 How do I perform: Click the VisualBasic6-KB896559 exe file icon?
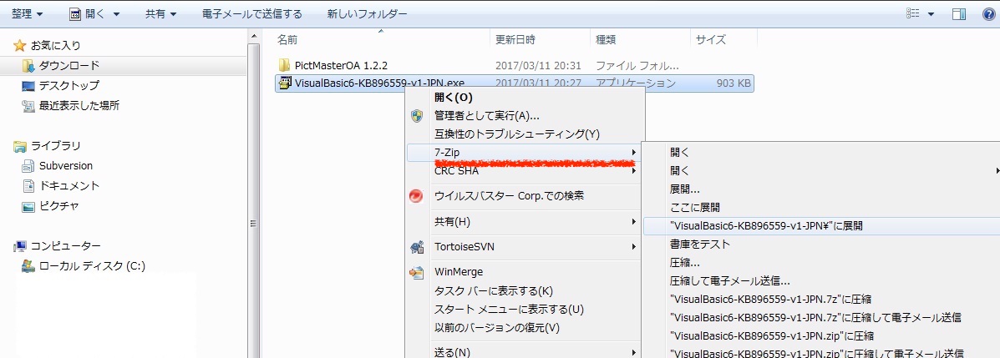(x=284, y=83)
